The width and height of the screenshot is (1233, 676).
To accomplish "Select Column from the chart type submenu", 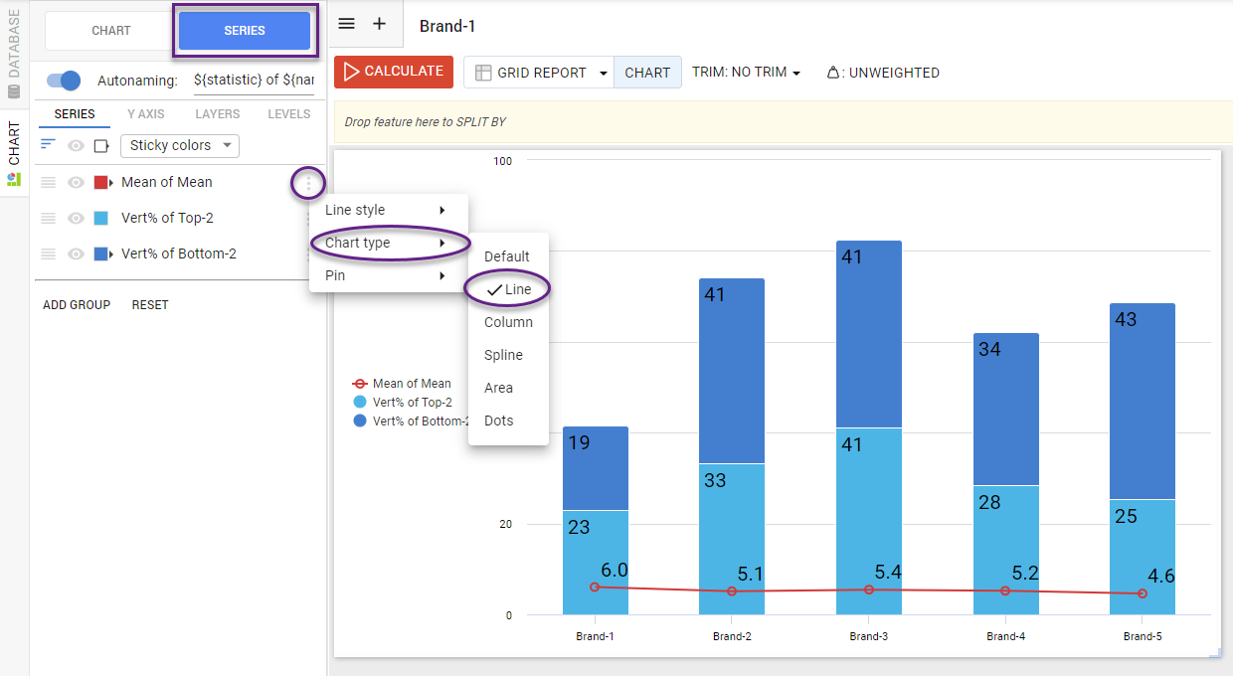I will click(508, 322).
